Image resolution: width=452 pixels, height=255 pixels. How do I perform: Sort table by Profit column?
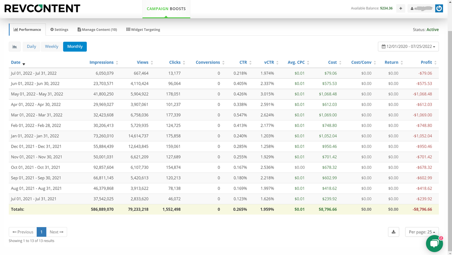point(429,63)
